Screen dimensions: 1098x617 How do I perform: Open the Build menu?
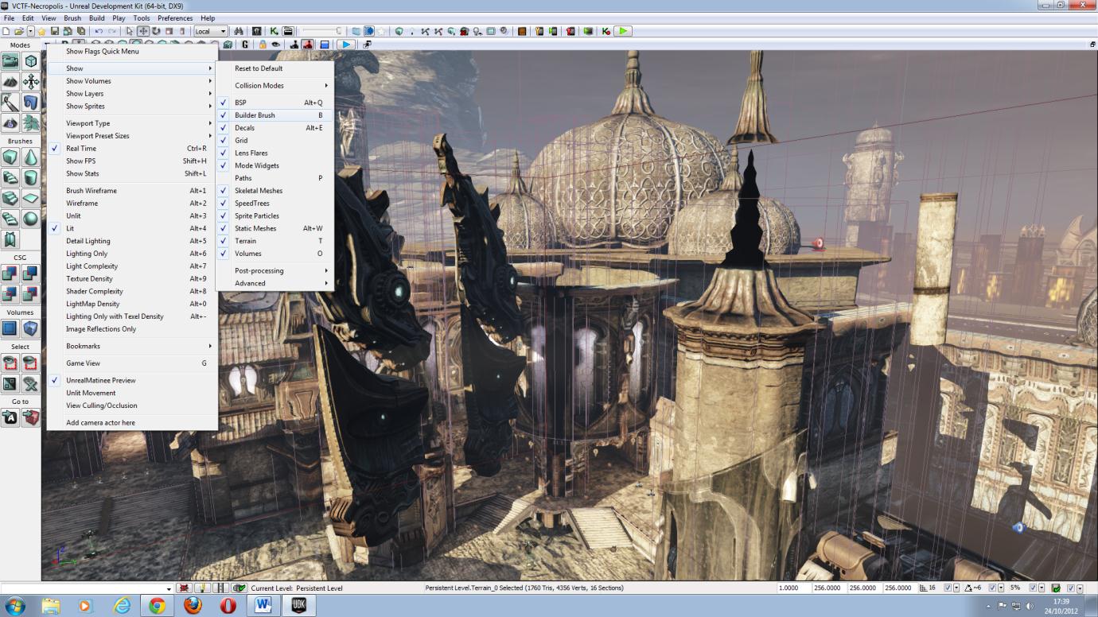[96, 17]
